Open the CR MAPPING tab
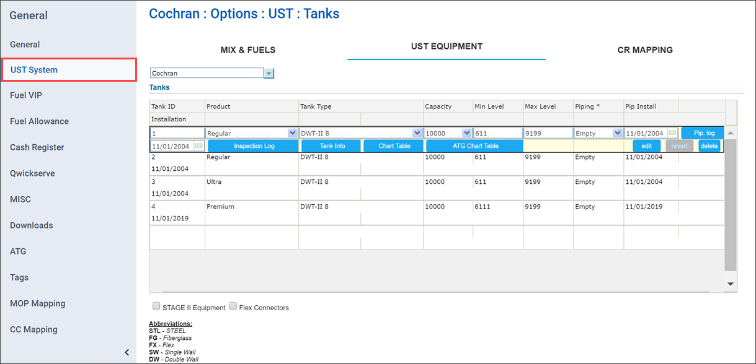Viewport: 756px width, 364px height. [645, 50]
